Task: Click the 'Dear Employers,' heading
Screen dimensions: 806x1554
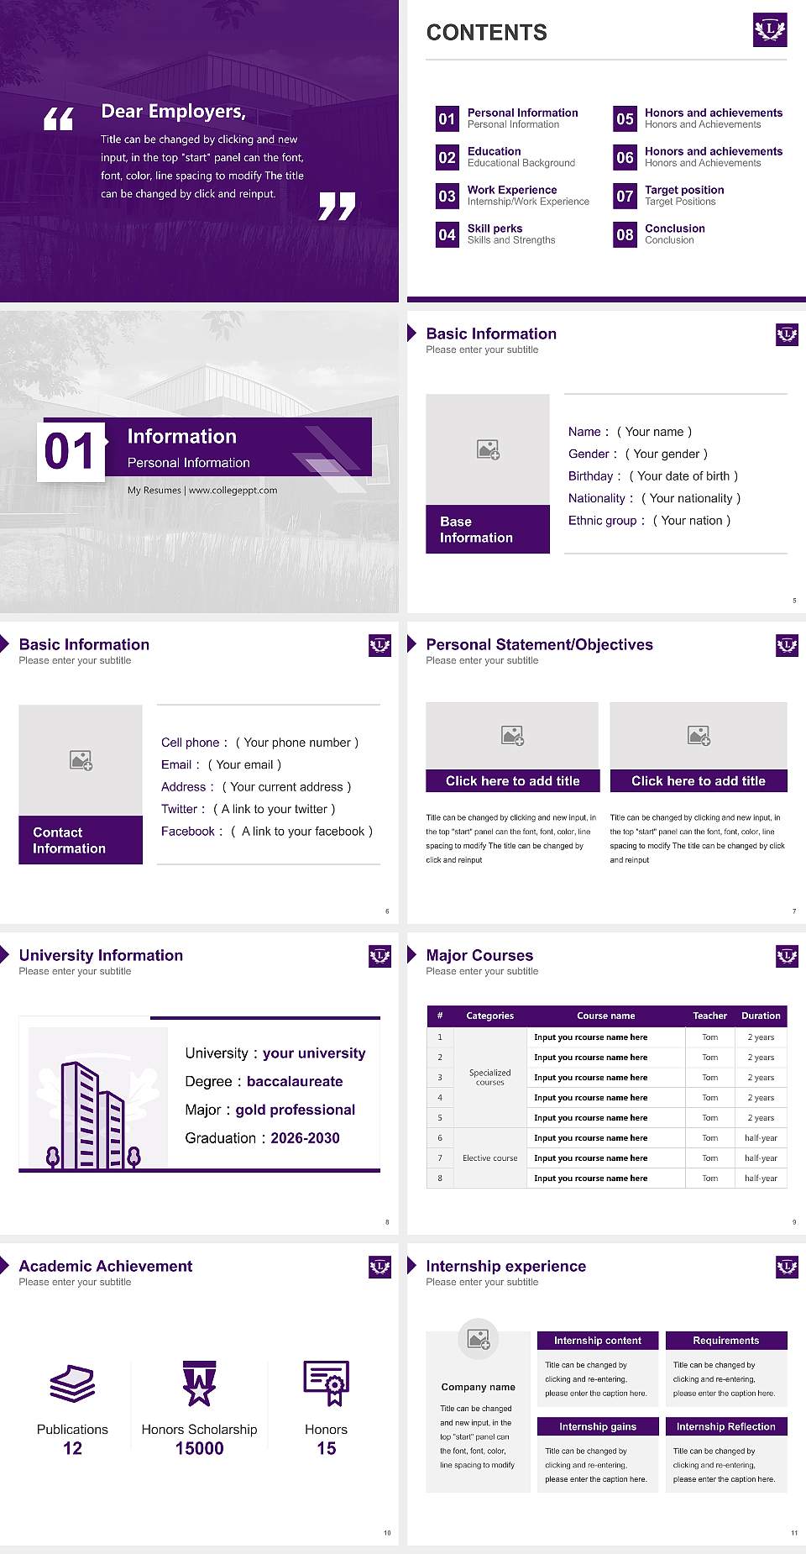Action: pos(173,112)
